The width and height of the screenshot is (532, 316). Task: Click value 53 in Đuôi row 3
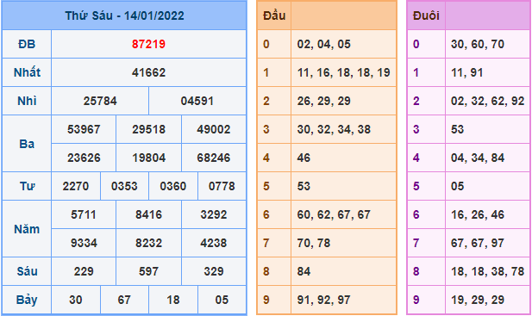[x=457, y=129]
